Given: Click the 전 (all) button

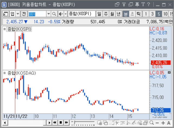Looking at the screenshot, I should [24, 14].
